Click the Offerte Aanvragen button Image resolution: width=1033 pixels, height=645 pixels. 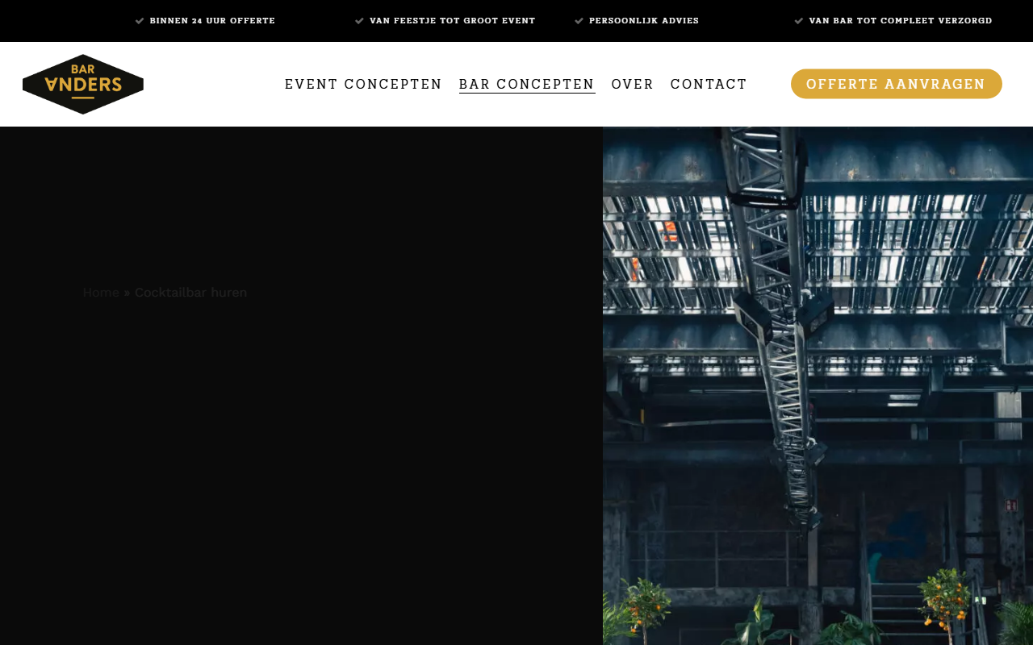897,84
